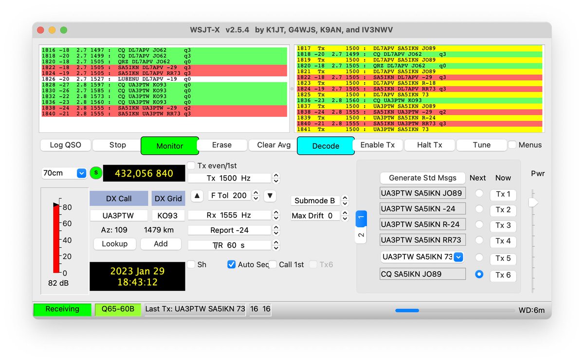Select Tx 4 as the Next message
Viewport: 584px width, 362px height.
(478, 241)
